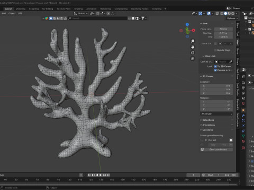Switch to the UV Editing workspace tab

point(48,9)
